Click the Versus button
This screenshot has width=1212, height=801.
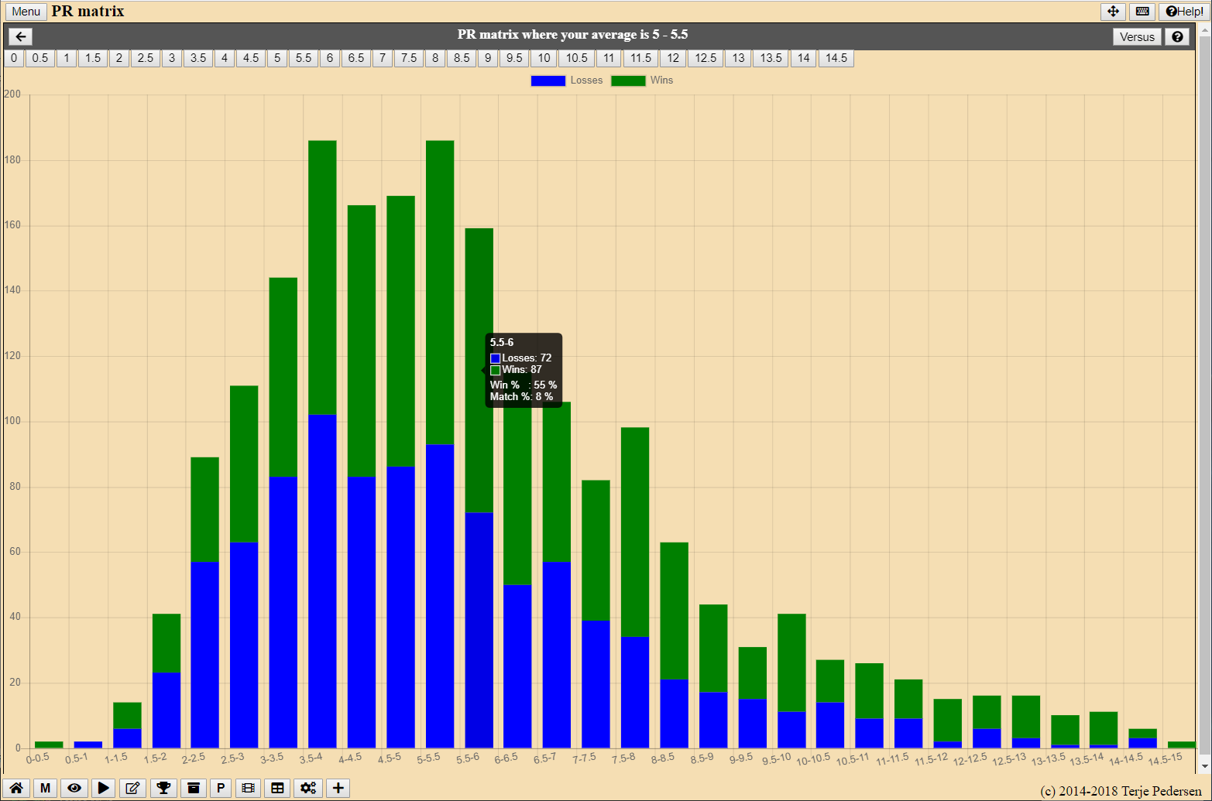1137,36
